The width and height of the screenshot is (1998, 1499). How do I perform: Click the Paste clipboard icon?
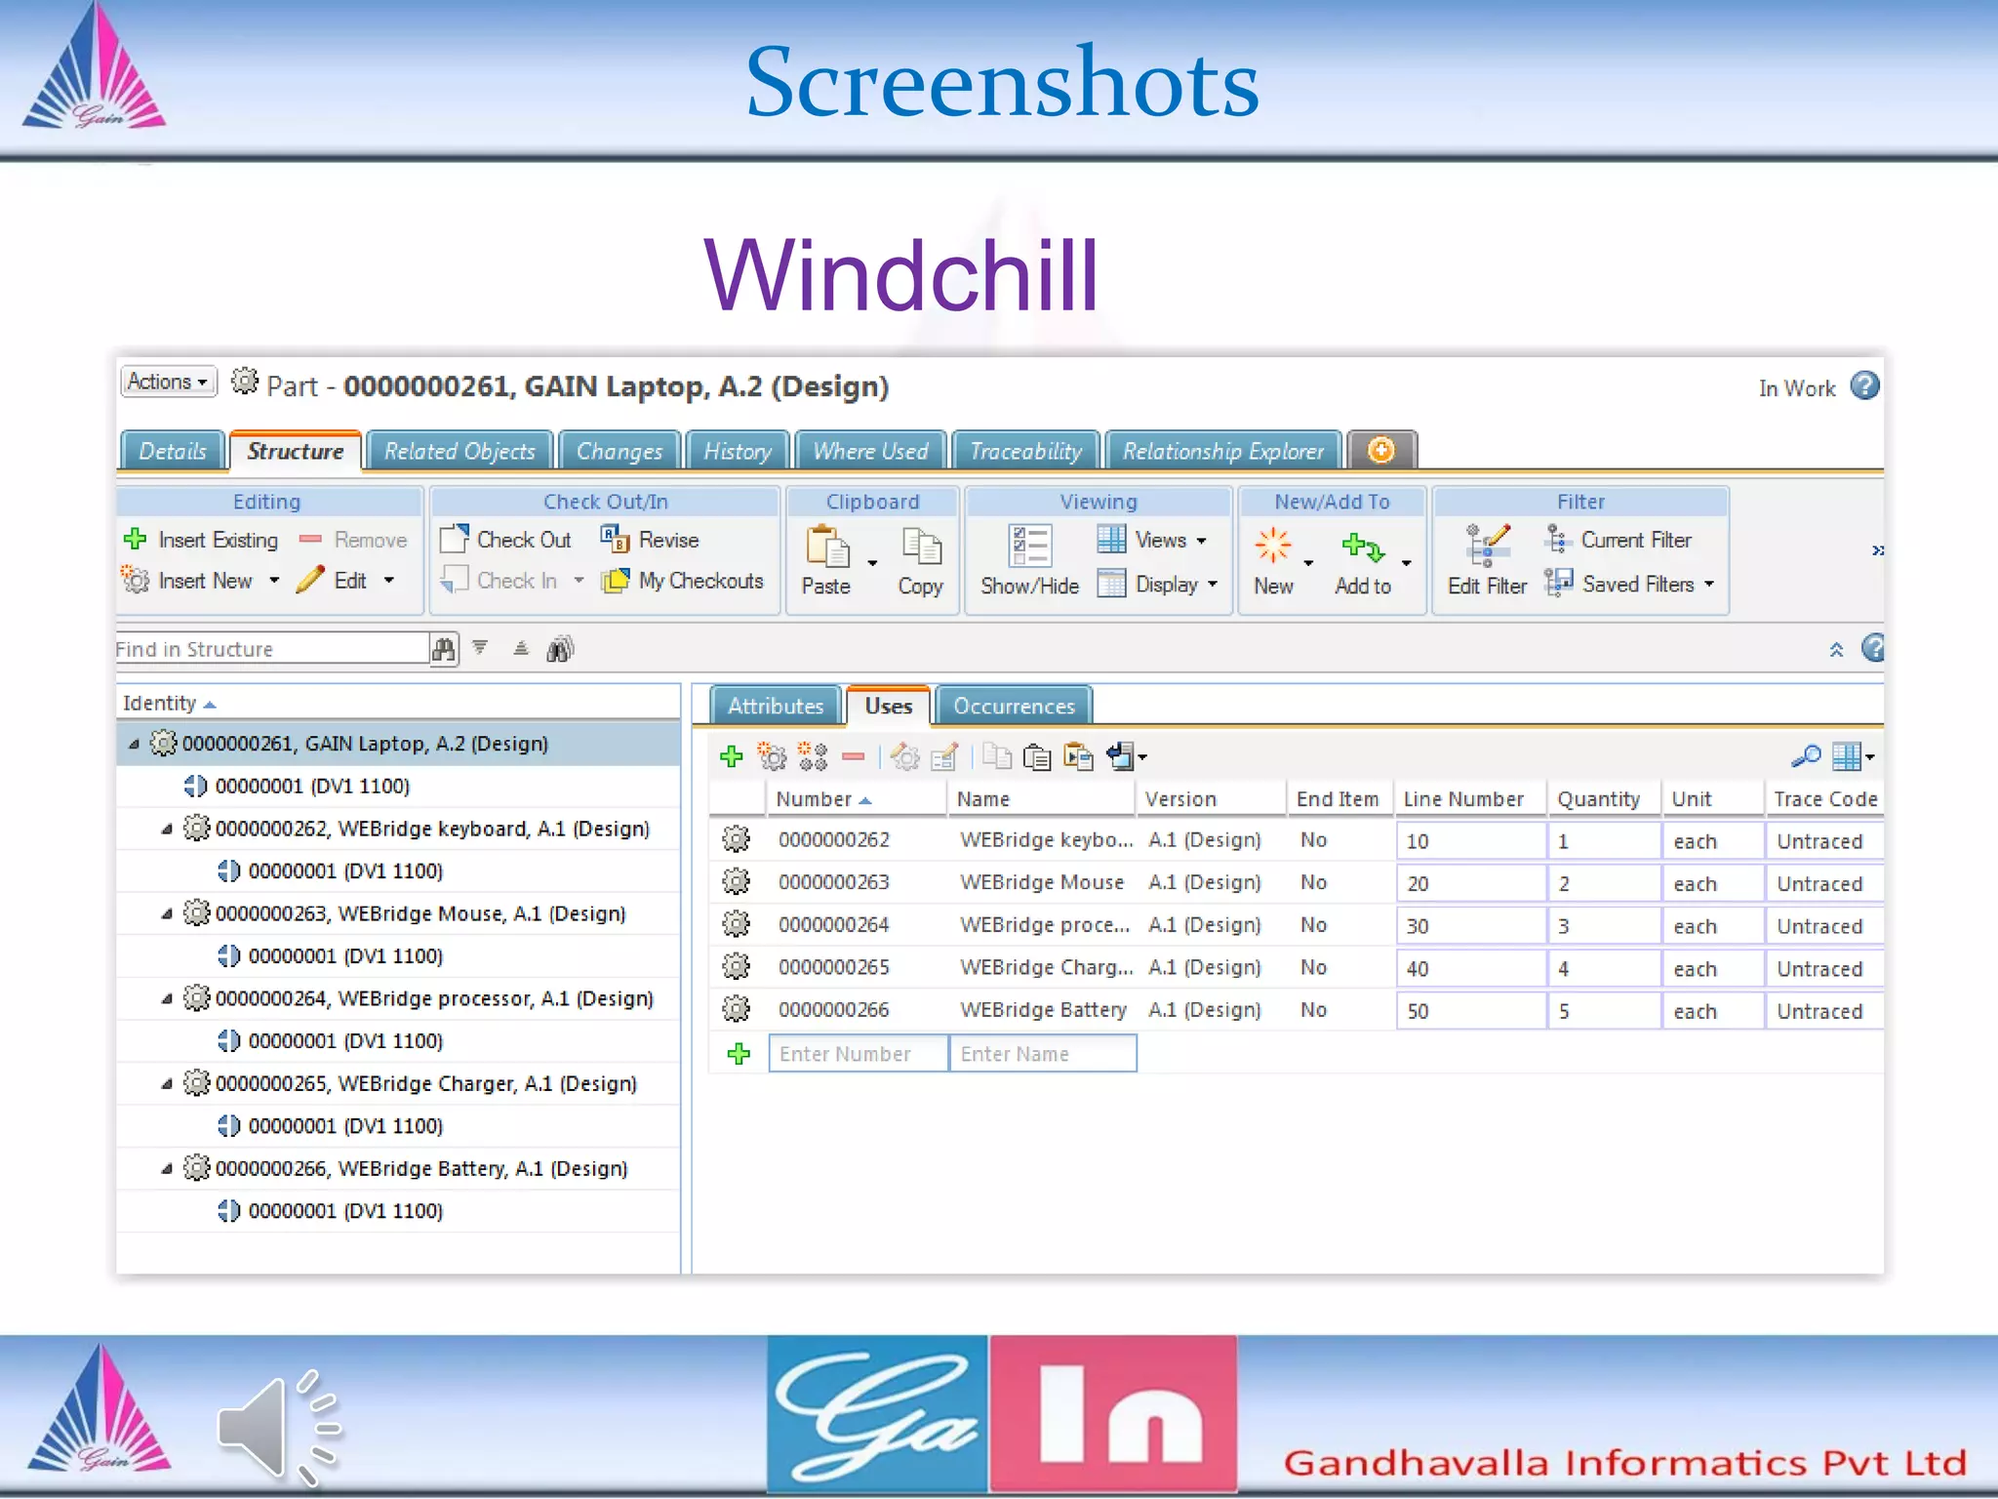pos(827,546)
